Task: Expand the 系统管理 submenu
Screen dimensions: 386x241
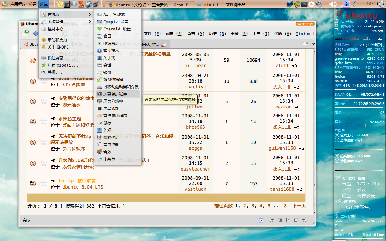Action: coord(66,22)
